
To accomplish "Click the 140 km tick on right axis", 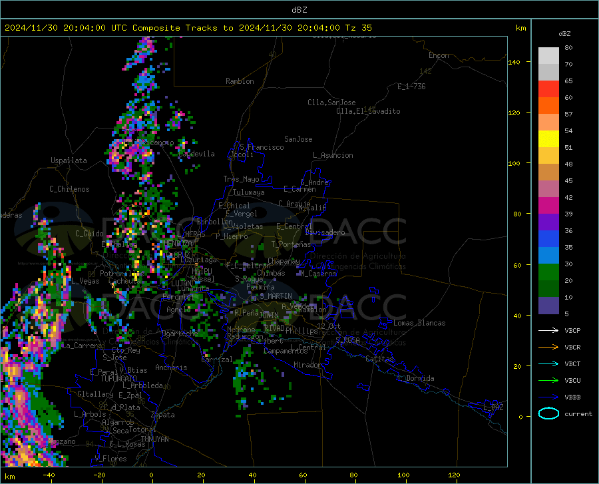I will tap(514, 62).
